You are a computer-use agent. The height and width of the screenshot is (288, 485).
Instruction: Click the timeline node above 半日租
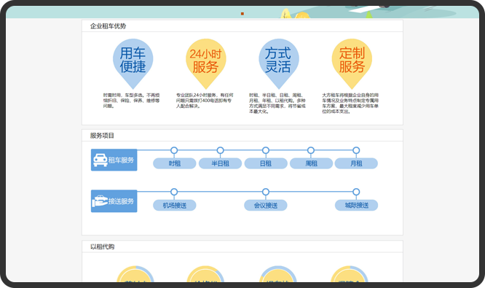pyautogui.click(x=220, y=150)
